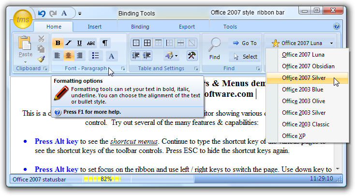Expand the Paste dropdown arrow
355x196 pixels.
25,62
